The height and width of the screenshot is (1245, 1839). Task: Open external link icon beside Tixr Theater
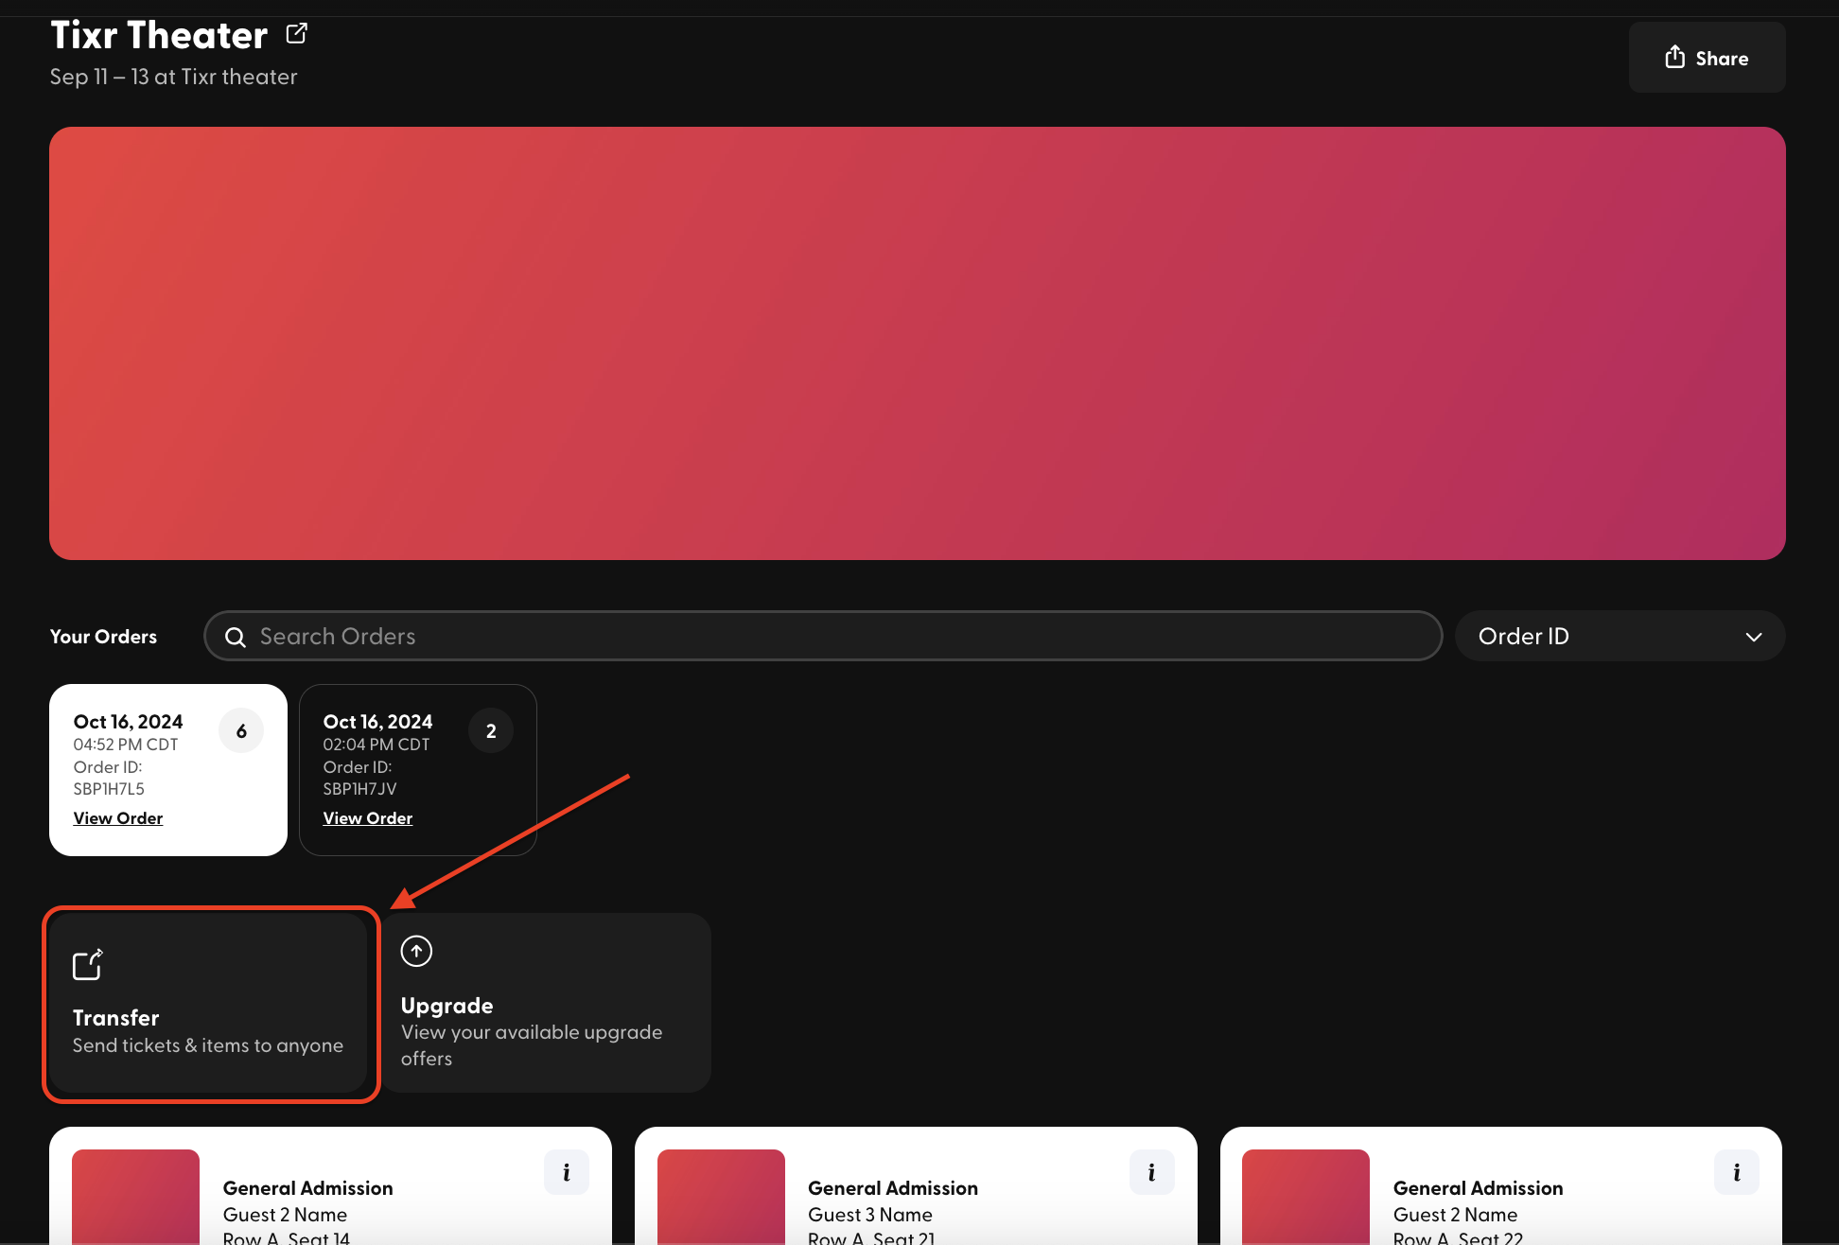pyautogui.click(x=296, y=34)
